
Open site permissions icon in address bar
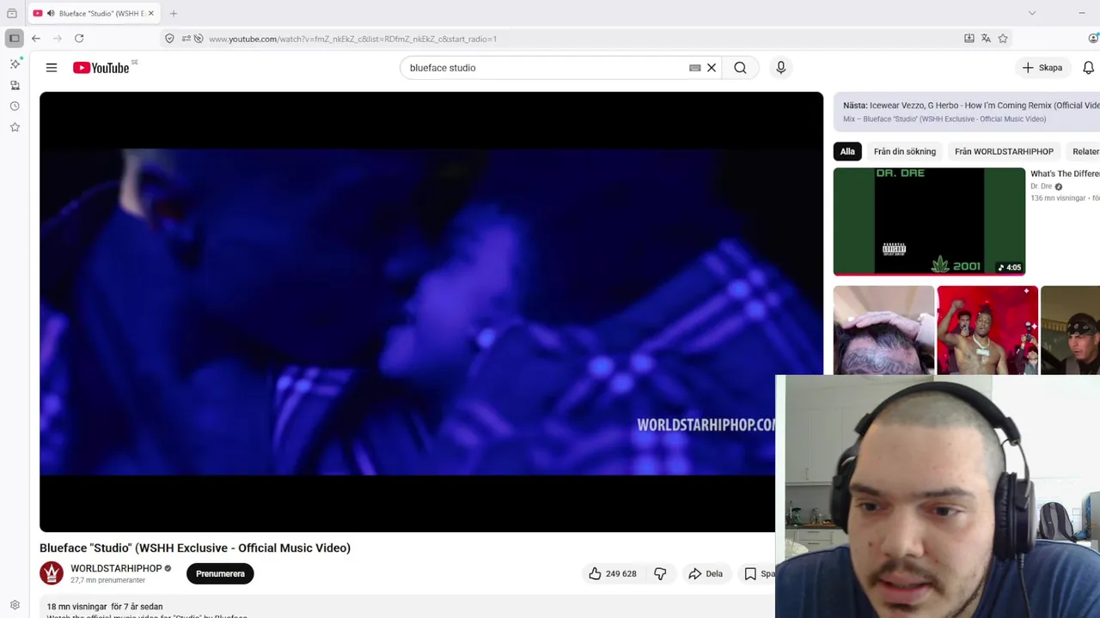pos(186,39)
